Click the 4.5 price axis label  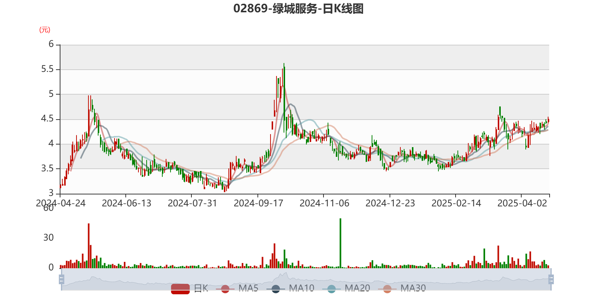(47, 119)
